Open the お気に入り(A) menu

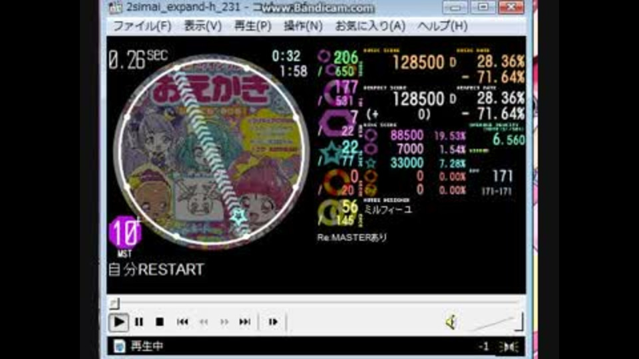point(370,26)
